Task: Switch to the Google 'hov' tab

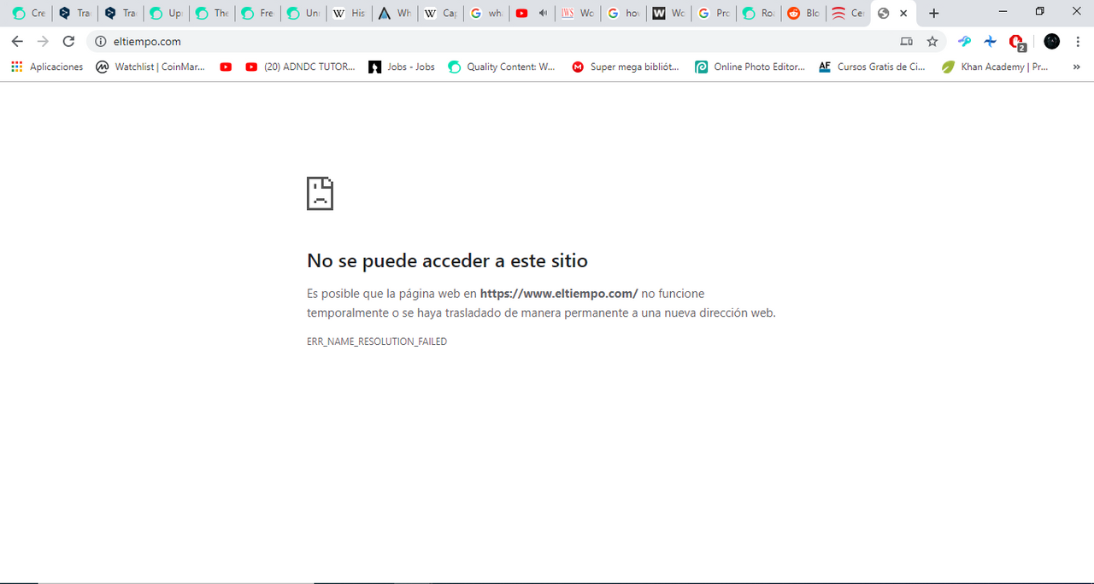Action: click(x=624, y=14)
